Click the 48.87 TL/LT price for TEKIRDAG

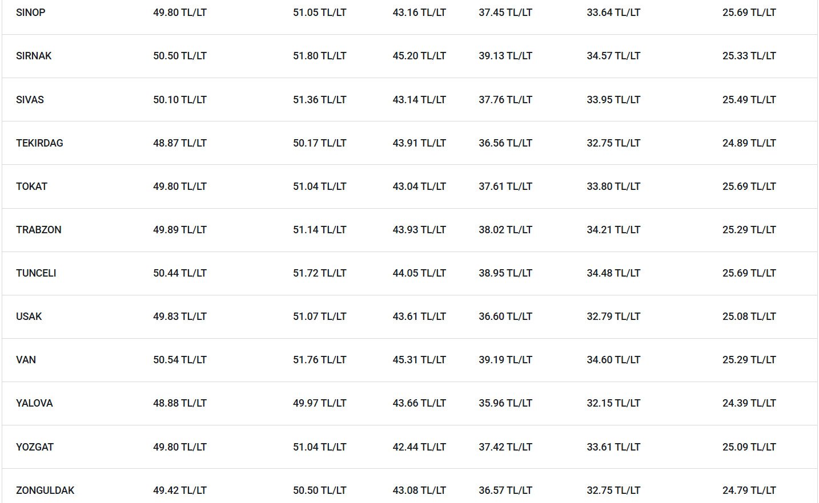[x=180, y=143]
